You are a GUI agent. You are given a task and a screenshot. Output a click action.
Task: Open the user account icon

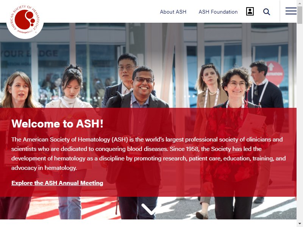pyautogui.click(x=250, y=12)
